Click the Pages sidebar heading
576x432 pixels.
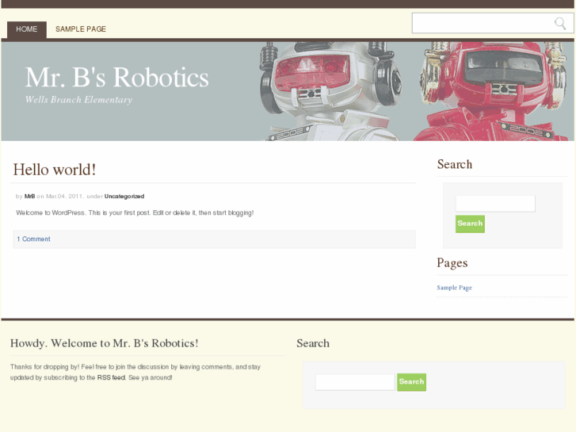point(452,263)
